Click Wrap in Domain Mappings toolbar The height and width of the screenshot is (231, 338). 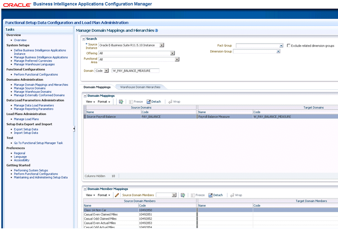pyautogui.click(x=174, y=102)
